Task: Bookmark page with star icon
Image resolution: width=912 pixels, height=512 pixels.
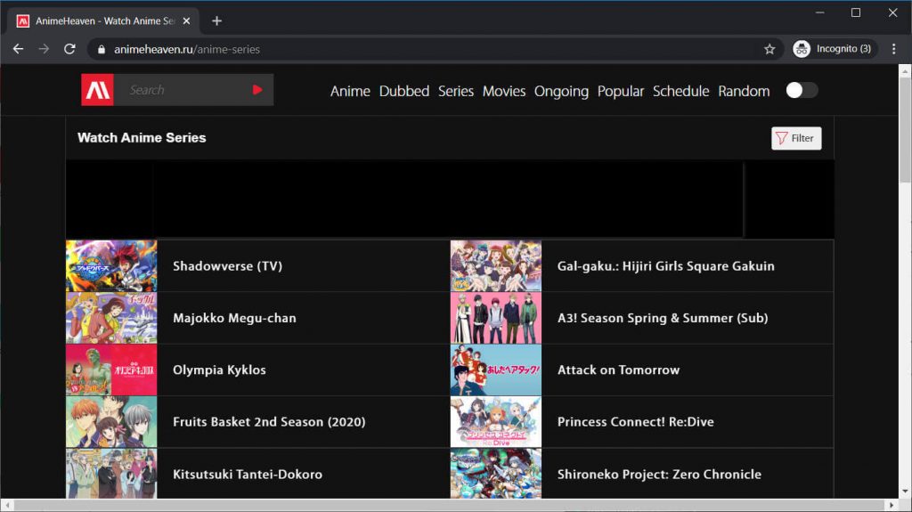Action: (769, 50)
